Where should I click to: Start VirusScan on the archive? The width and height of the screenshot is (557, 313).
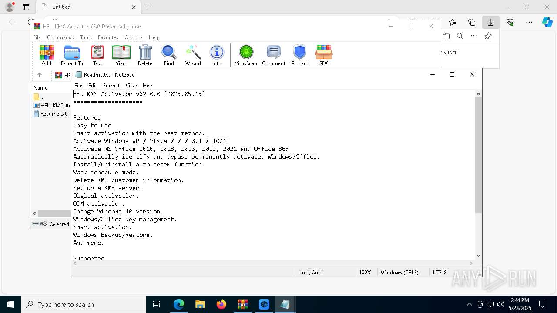click(x=246, y=55)
